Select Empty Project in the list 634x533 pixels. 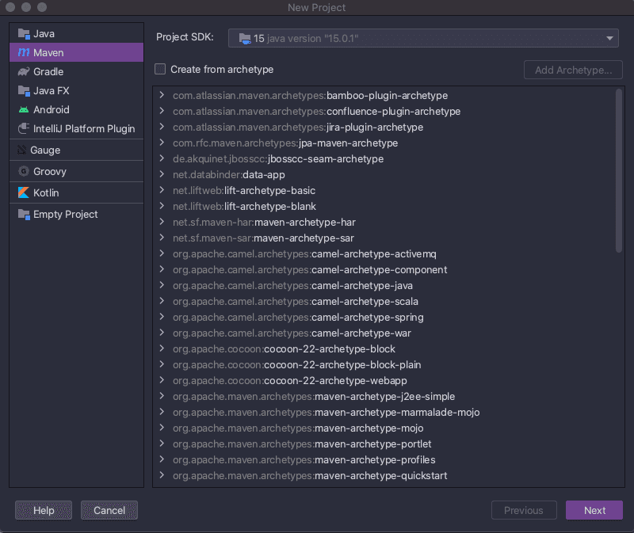[x=65, y=215]
